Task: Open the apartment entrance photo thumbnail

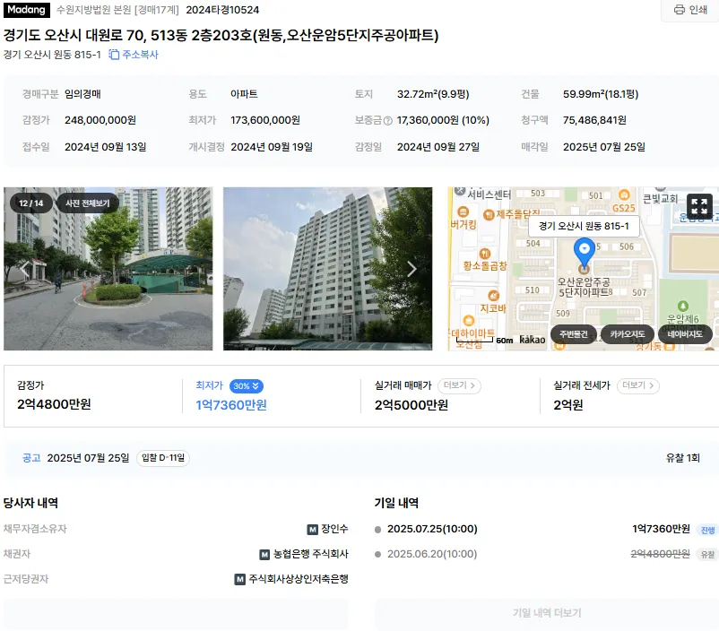Action: pyautogui.click(x=108, y=269)
